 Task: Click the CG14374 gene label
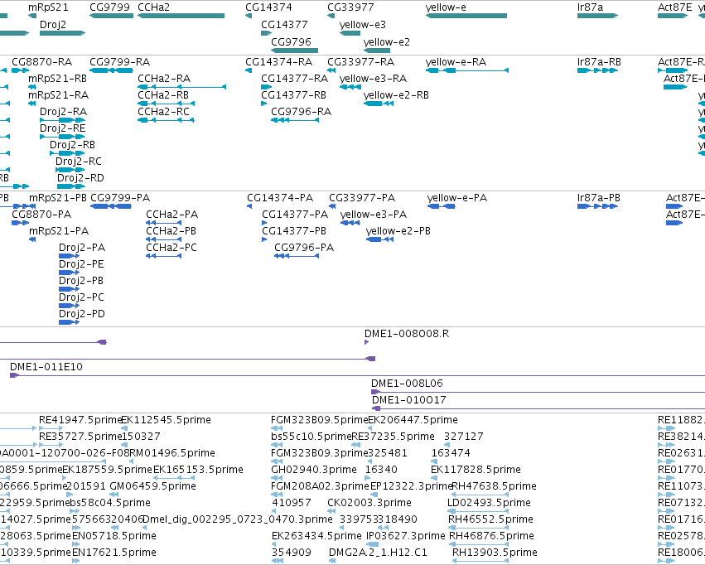tap(268, 7)
